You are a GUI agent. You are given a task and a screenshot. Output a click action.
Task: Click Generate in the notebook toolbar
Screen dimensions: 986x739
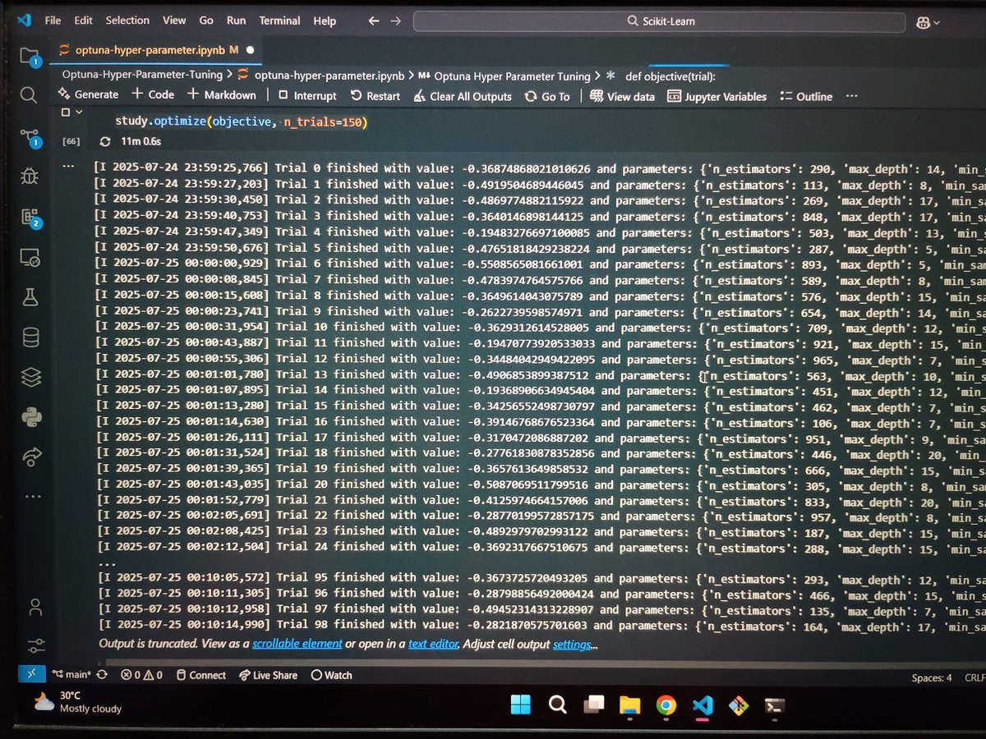click(89, 95)
